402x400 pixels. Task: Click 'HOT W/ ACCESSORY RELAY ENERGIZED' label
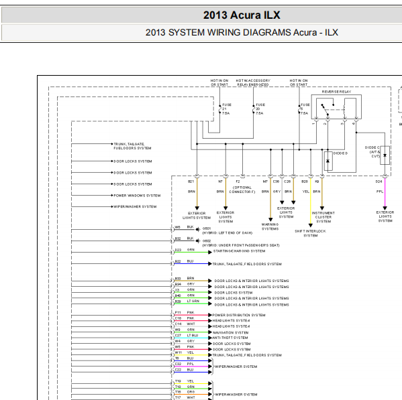[x=253, y=82]
